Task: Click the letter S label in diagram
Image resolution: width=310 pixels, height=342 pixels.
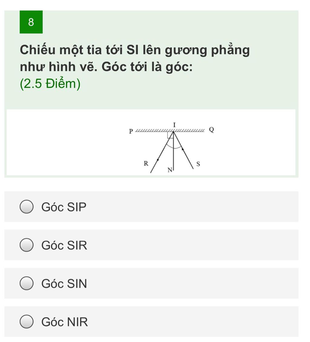Action: coord(198,164)
